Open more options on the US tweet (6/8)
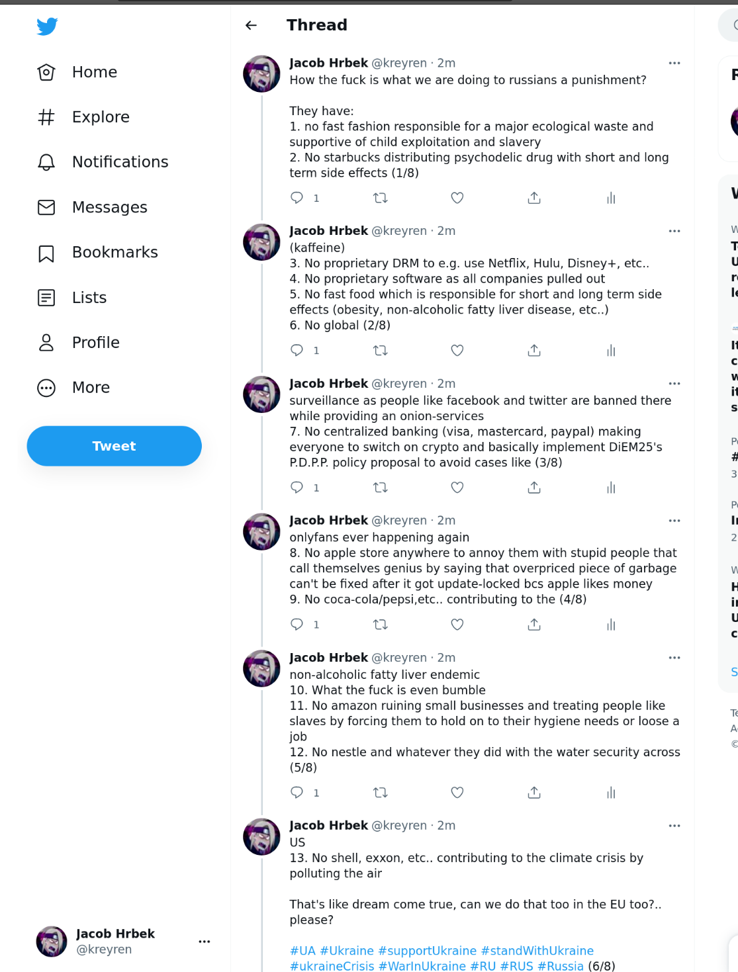The image size is (738, 972). [674, 826]
